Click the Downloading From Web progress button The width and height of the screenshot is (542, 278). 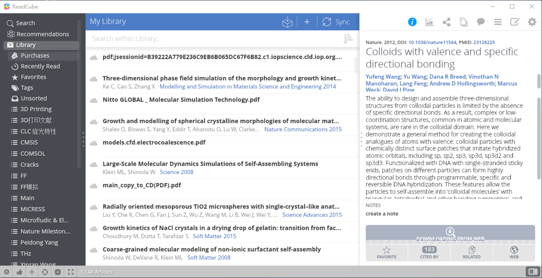pos(450,234)
